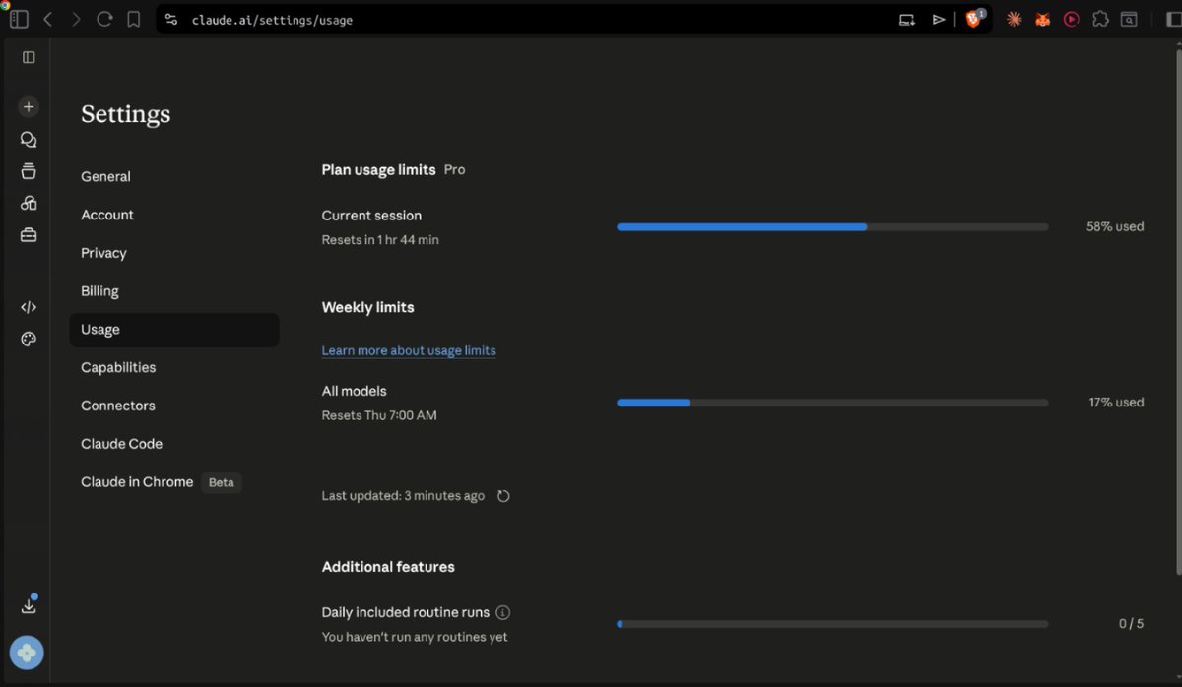Open the MetaMask fox extension icon

click(1042, 19)
